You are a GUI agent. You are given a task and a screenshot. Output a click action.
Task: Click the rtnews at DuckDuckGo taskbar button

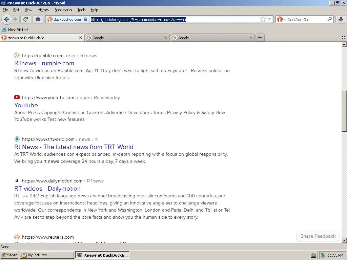(102, 255)
